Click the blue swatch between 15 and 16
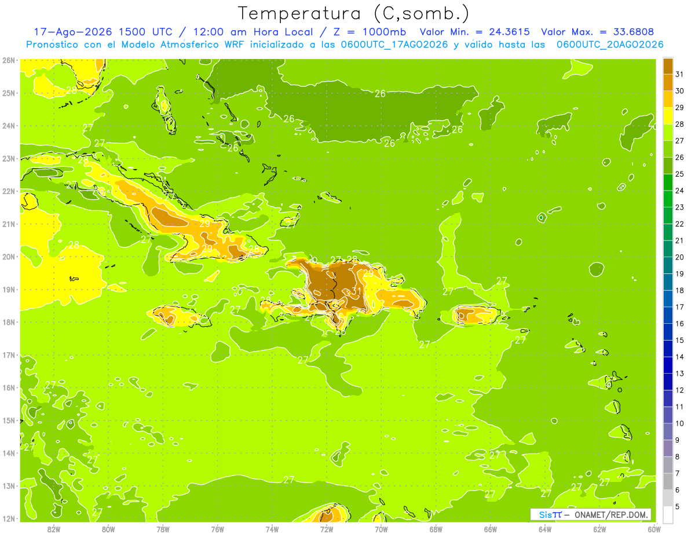This screenshot has height=537, width=695. (x=668, y=332)
